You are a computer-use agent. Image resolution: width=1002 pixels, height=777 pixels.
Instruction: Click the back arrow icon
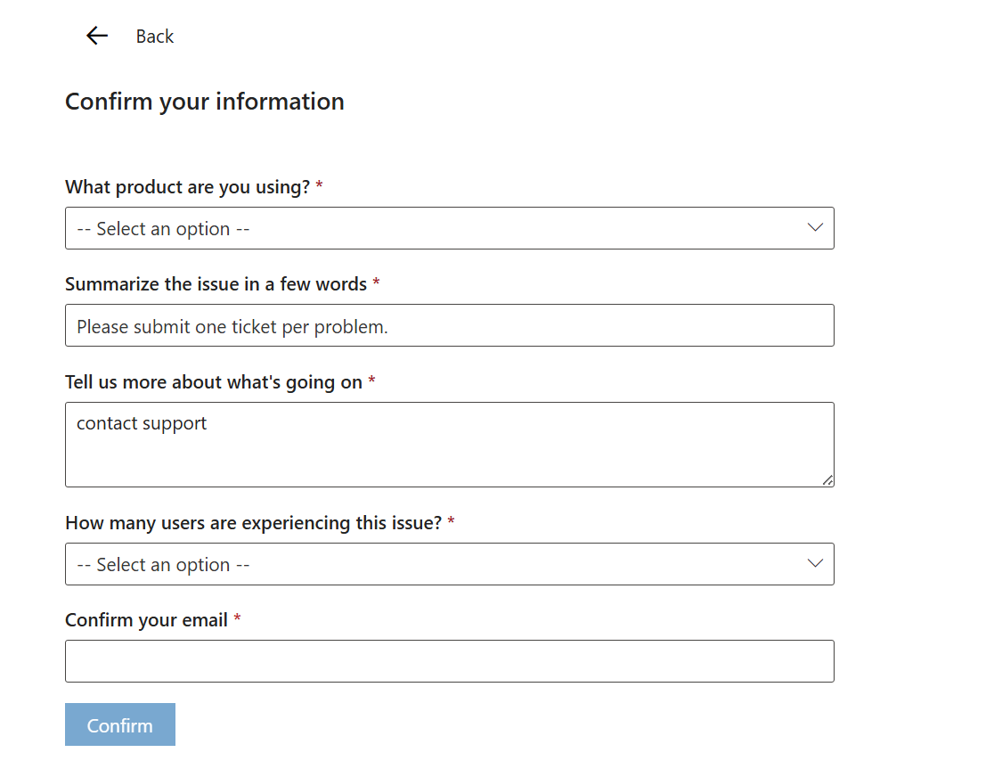coord(96,36)
